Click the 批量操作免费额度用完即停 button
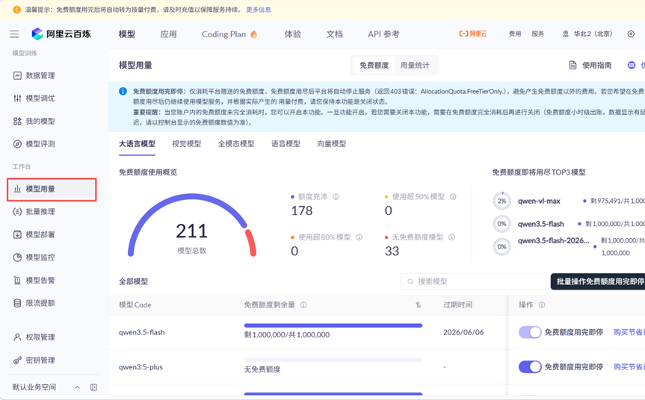This screenshot has width=645, height=400. point(598,281)
